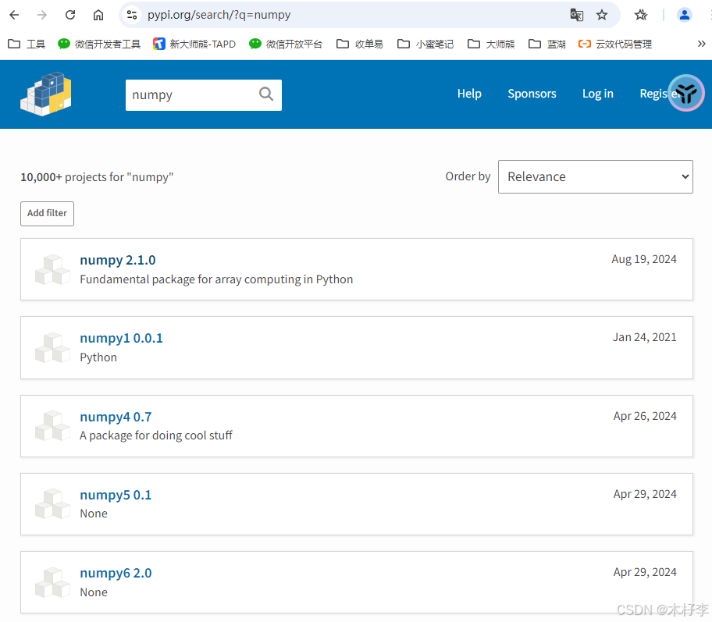Click the Add filter button

(x=47, y=213)
